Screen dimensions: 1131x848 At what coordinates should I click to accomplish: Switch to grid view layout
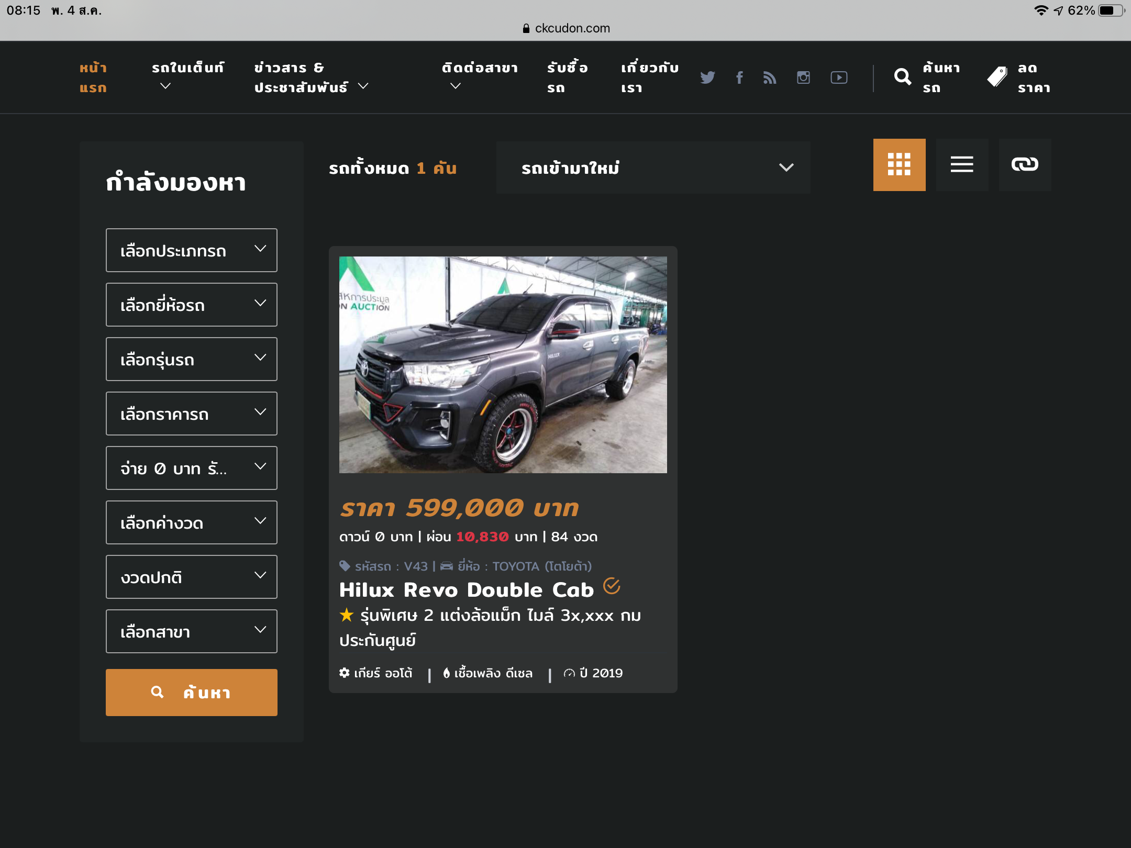(899, 164)
